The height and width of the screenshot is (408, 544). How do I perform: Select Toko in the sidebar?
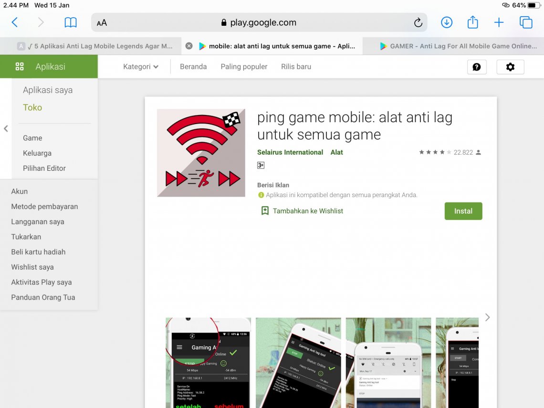coord(32,107)
